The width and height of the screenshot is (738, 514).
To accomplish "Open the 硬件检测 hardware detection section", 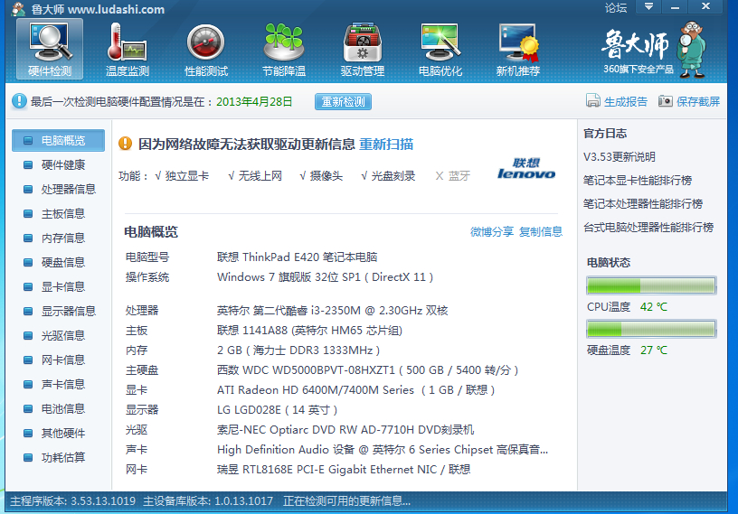I will (x=50, y=49).
